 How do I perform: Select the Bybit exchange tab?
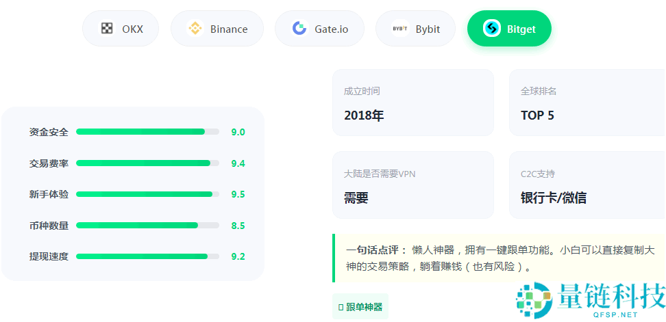[415, 29]
